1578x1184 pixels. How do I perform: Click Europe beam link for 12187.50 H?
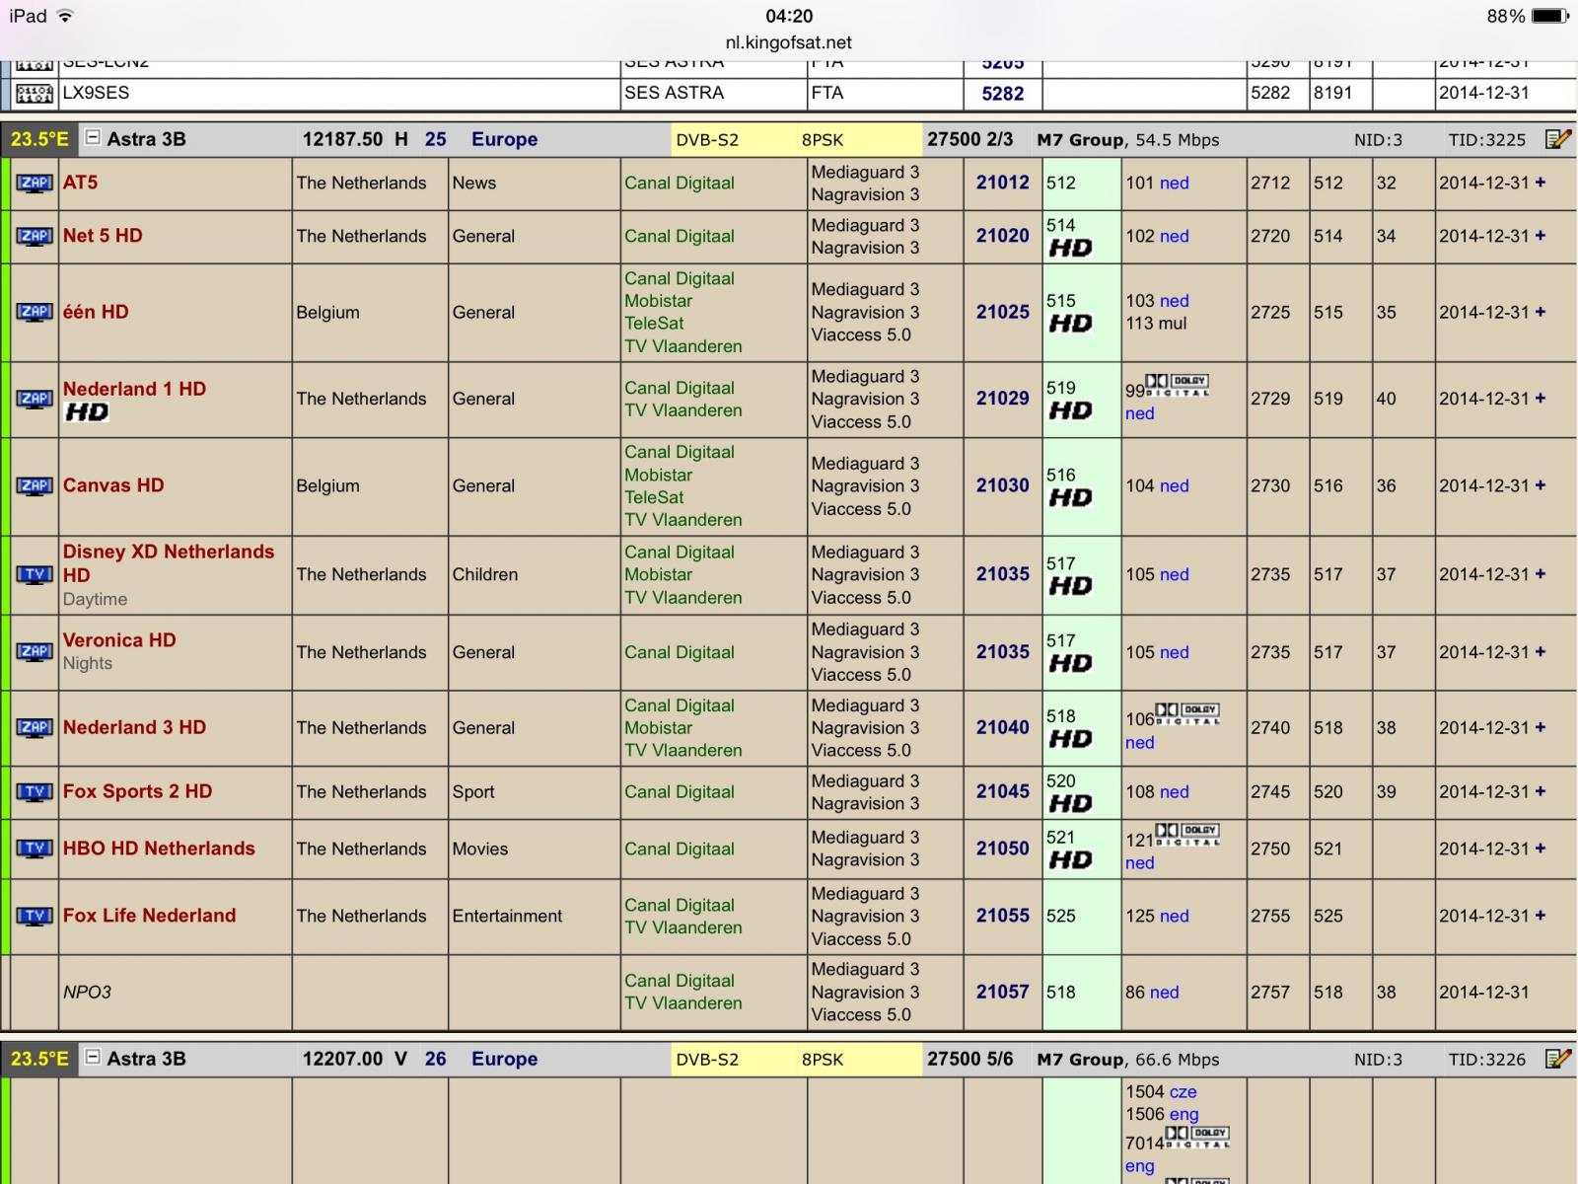click(x=504, y=139)
